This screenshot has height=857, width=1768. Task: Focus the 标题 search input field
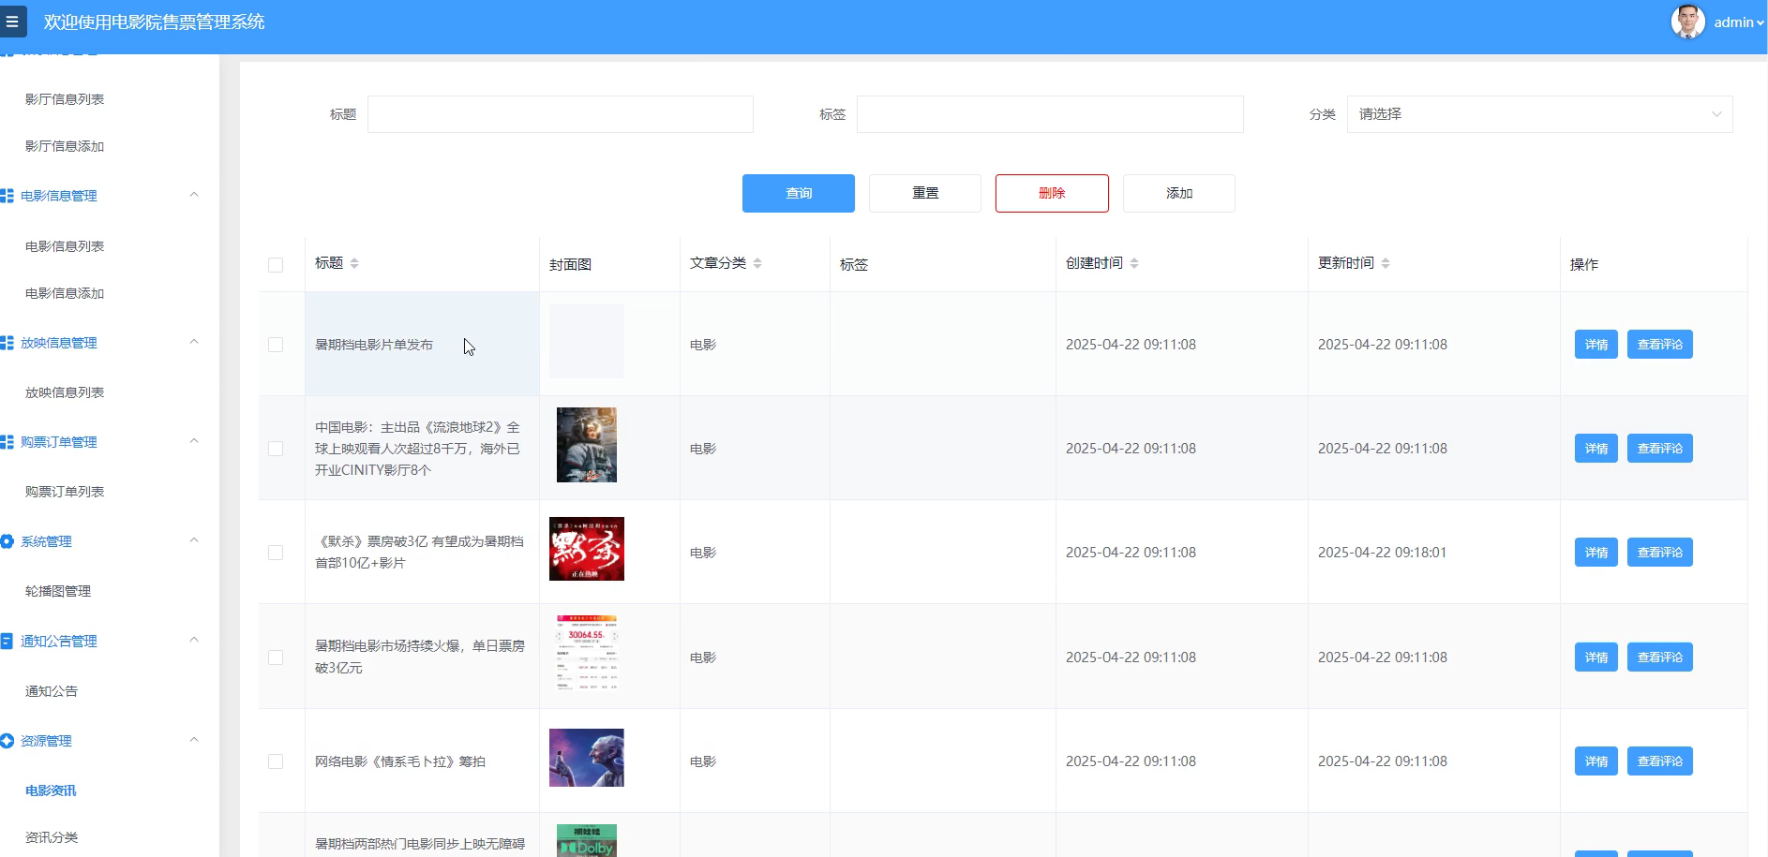[561, 114]
